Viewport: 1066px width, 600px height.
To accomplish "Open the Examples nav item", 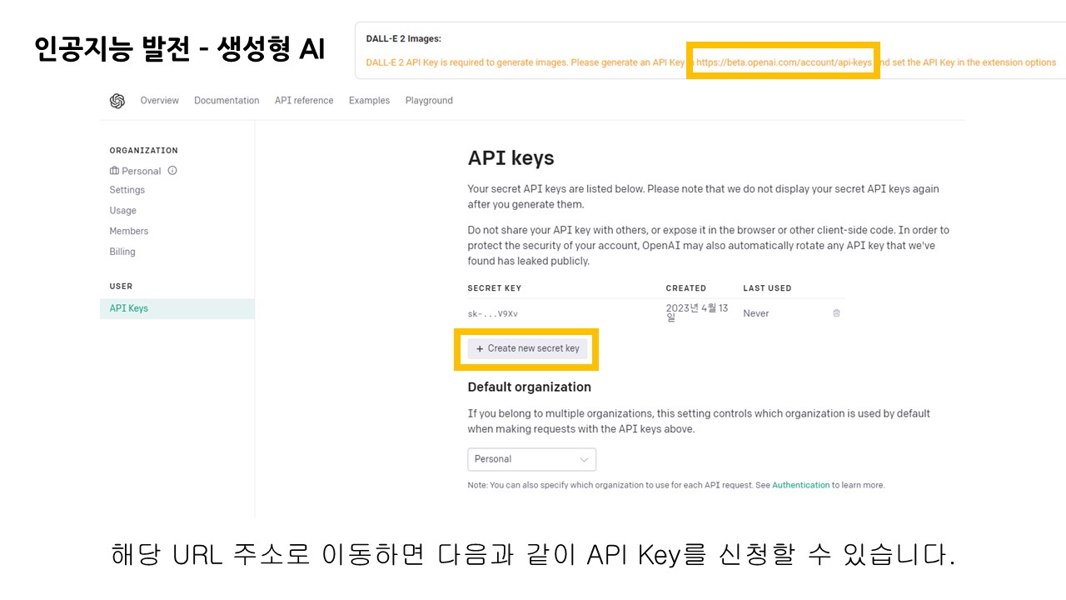I will 369,101.
